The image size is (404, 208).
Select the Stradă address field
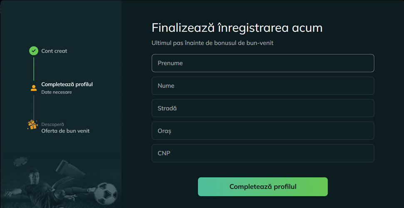tap(263, 108)
